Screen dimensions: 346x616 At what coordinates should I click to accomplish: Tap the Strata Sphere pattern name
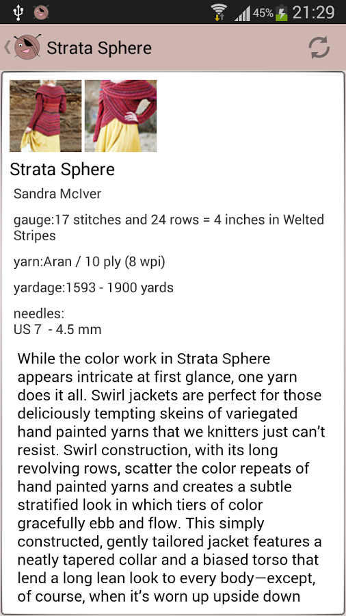(62, 169)
